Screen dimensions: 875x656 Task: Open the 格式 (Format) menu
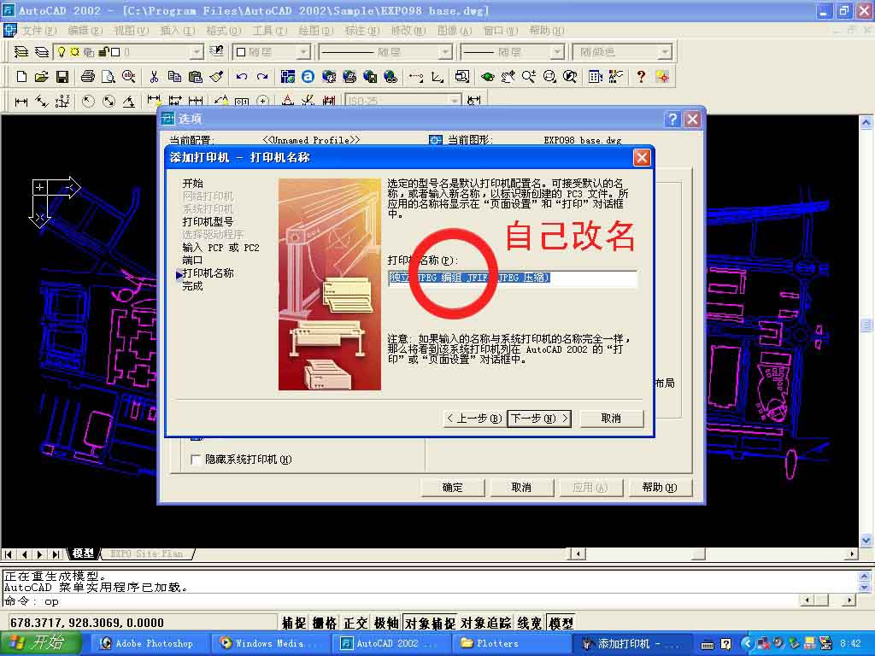(x=224, y=30)
